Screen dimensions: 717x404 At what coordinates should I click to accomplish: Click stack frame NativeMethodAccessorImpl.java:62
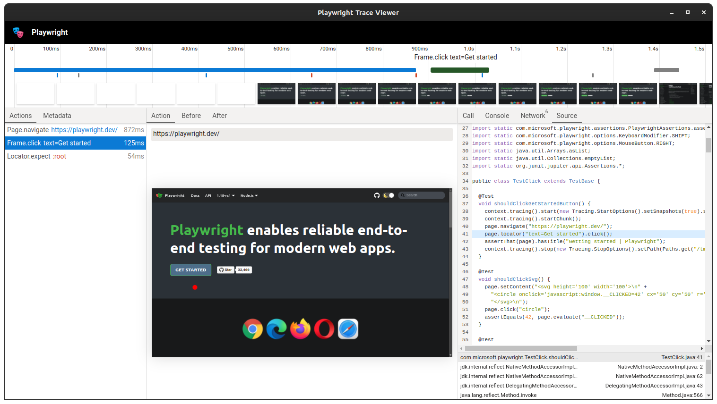(x=581, y=376)
